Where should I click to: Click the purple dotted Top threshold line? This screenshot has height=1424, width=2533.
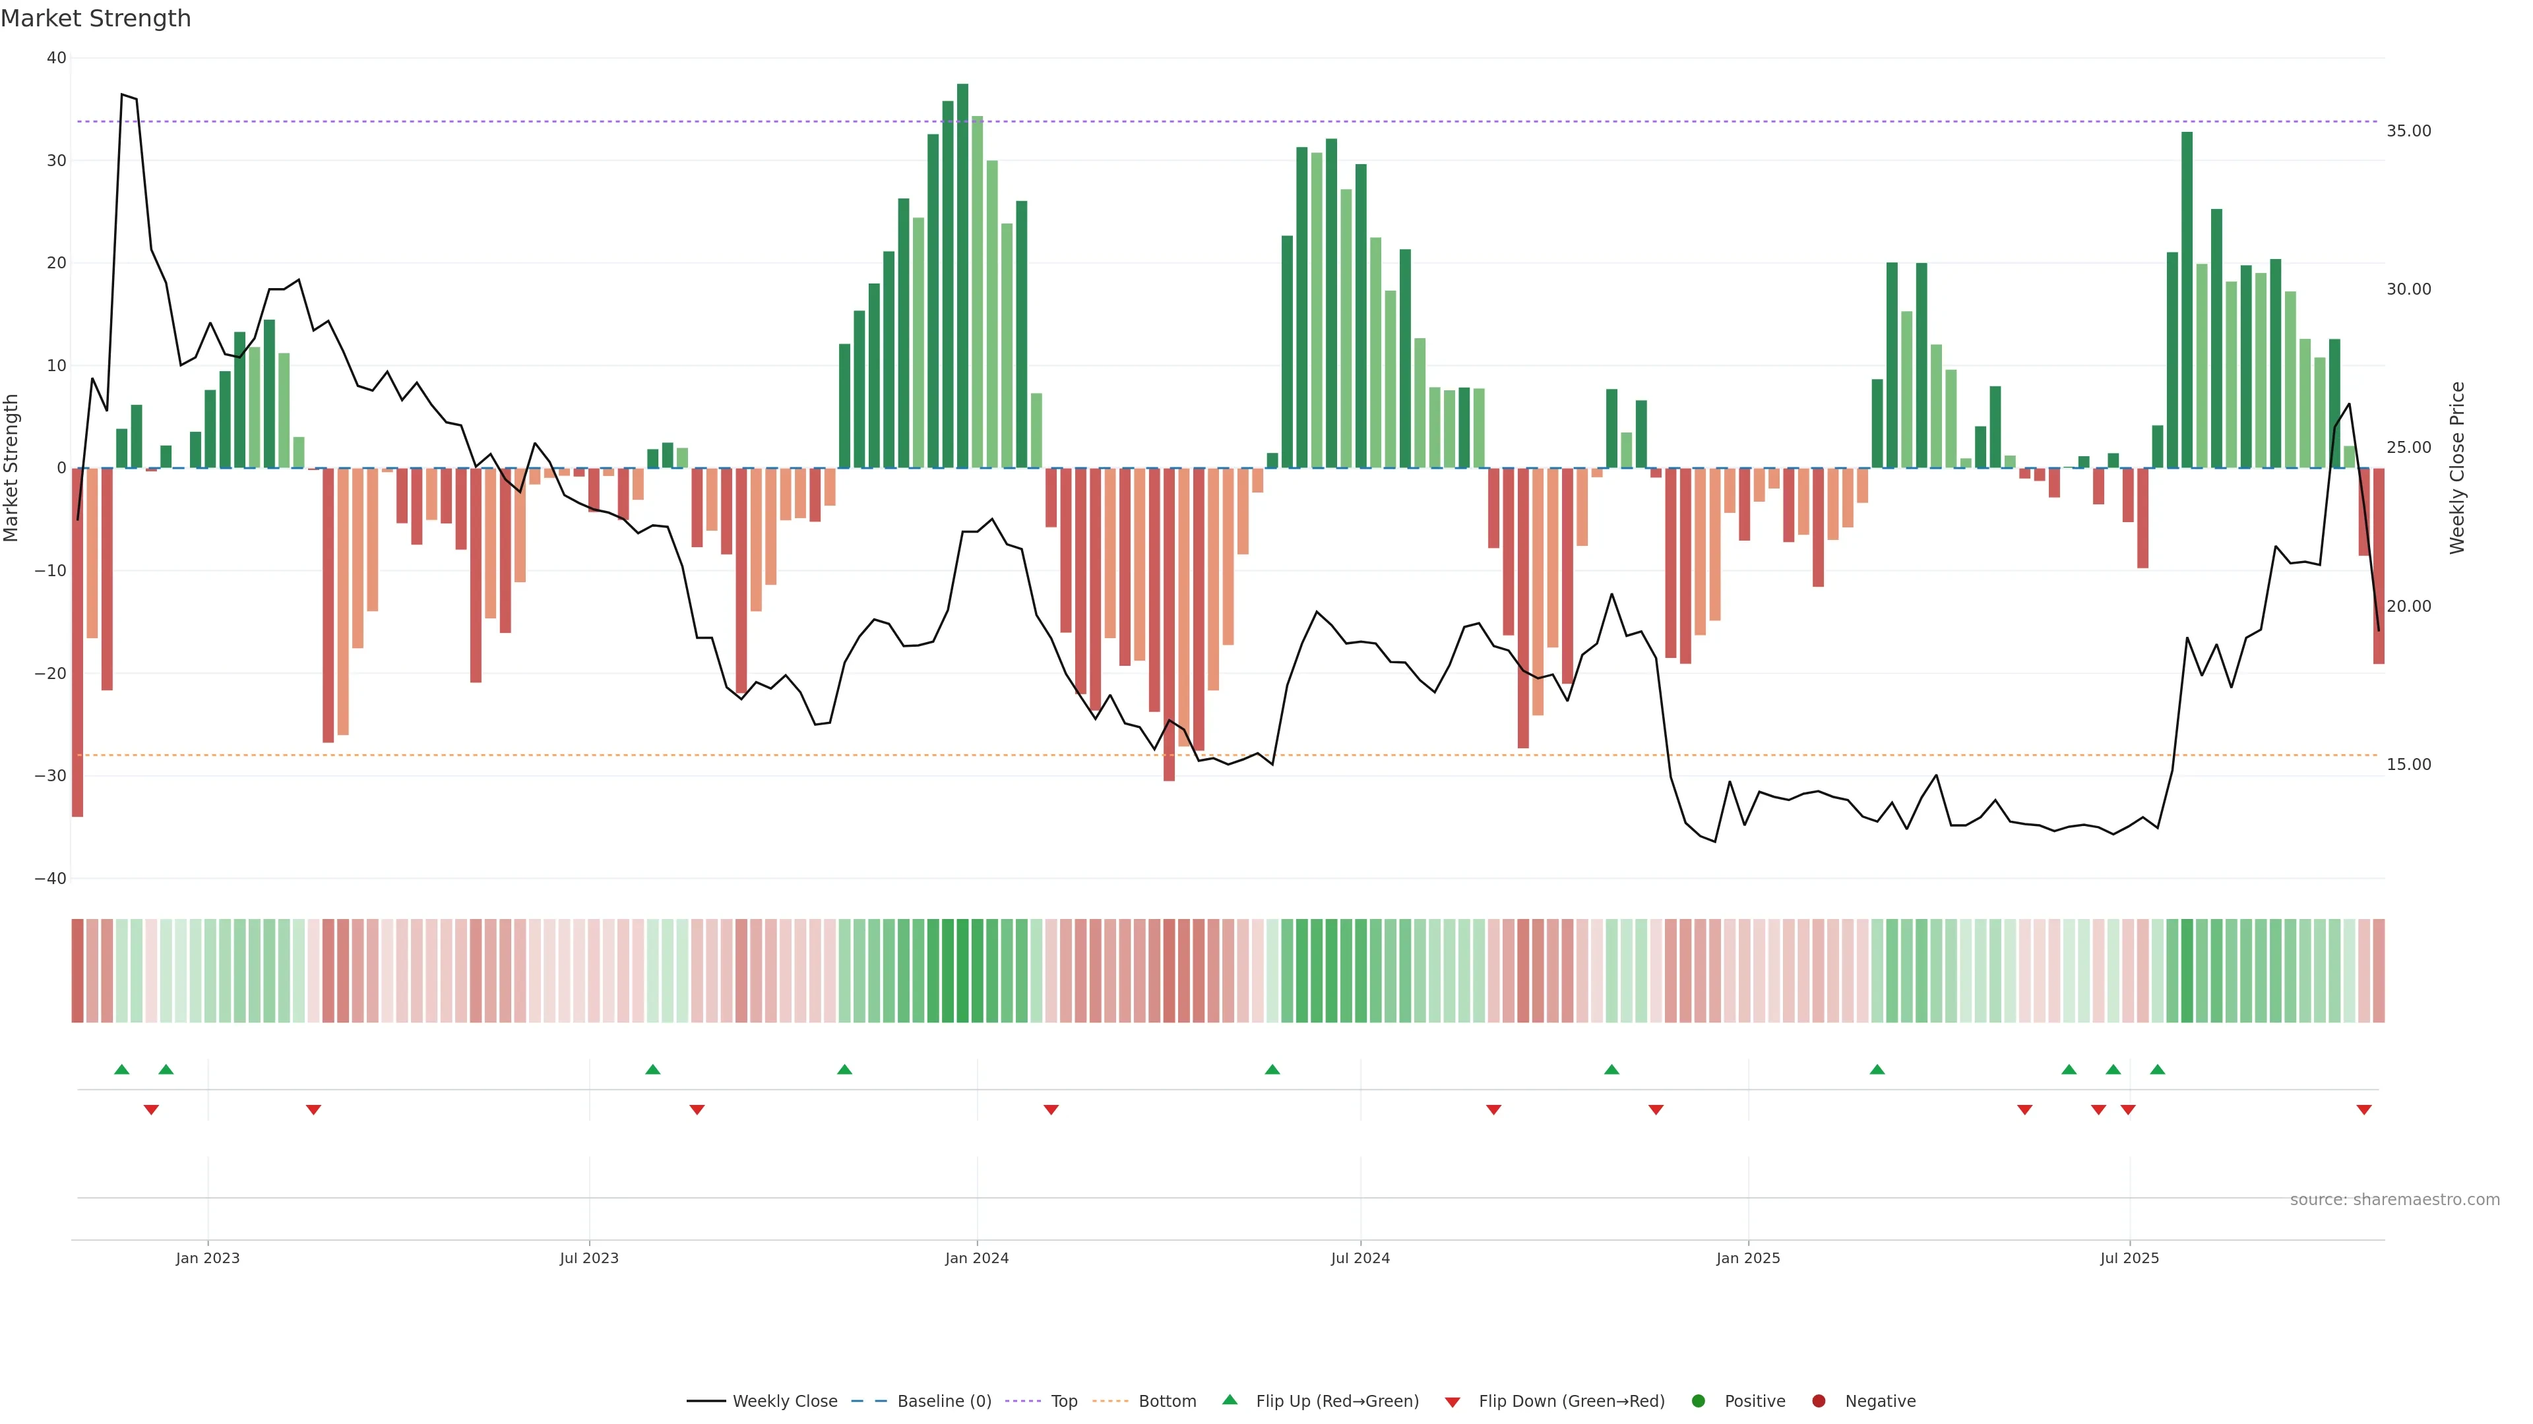[590, 122]
